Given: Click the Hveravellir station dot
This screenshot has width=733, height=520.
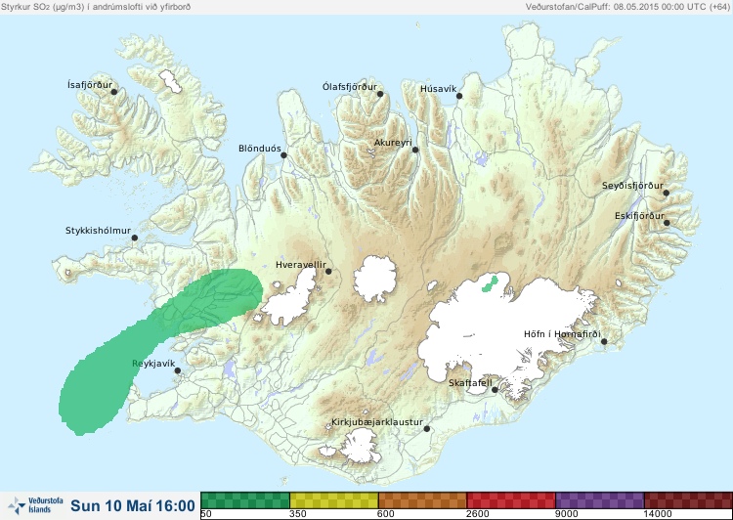Looking at the screenshot, I should pyautogui.click(x=328, y=271).
